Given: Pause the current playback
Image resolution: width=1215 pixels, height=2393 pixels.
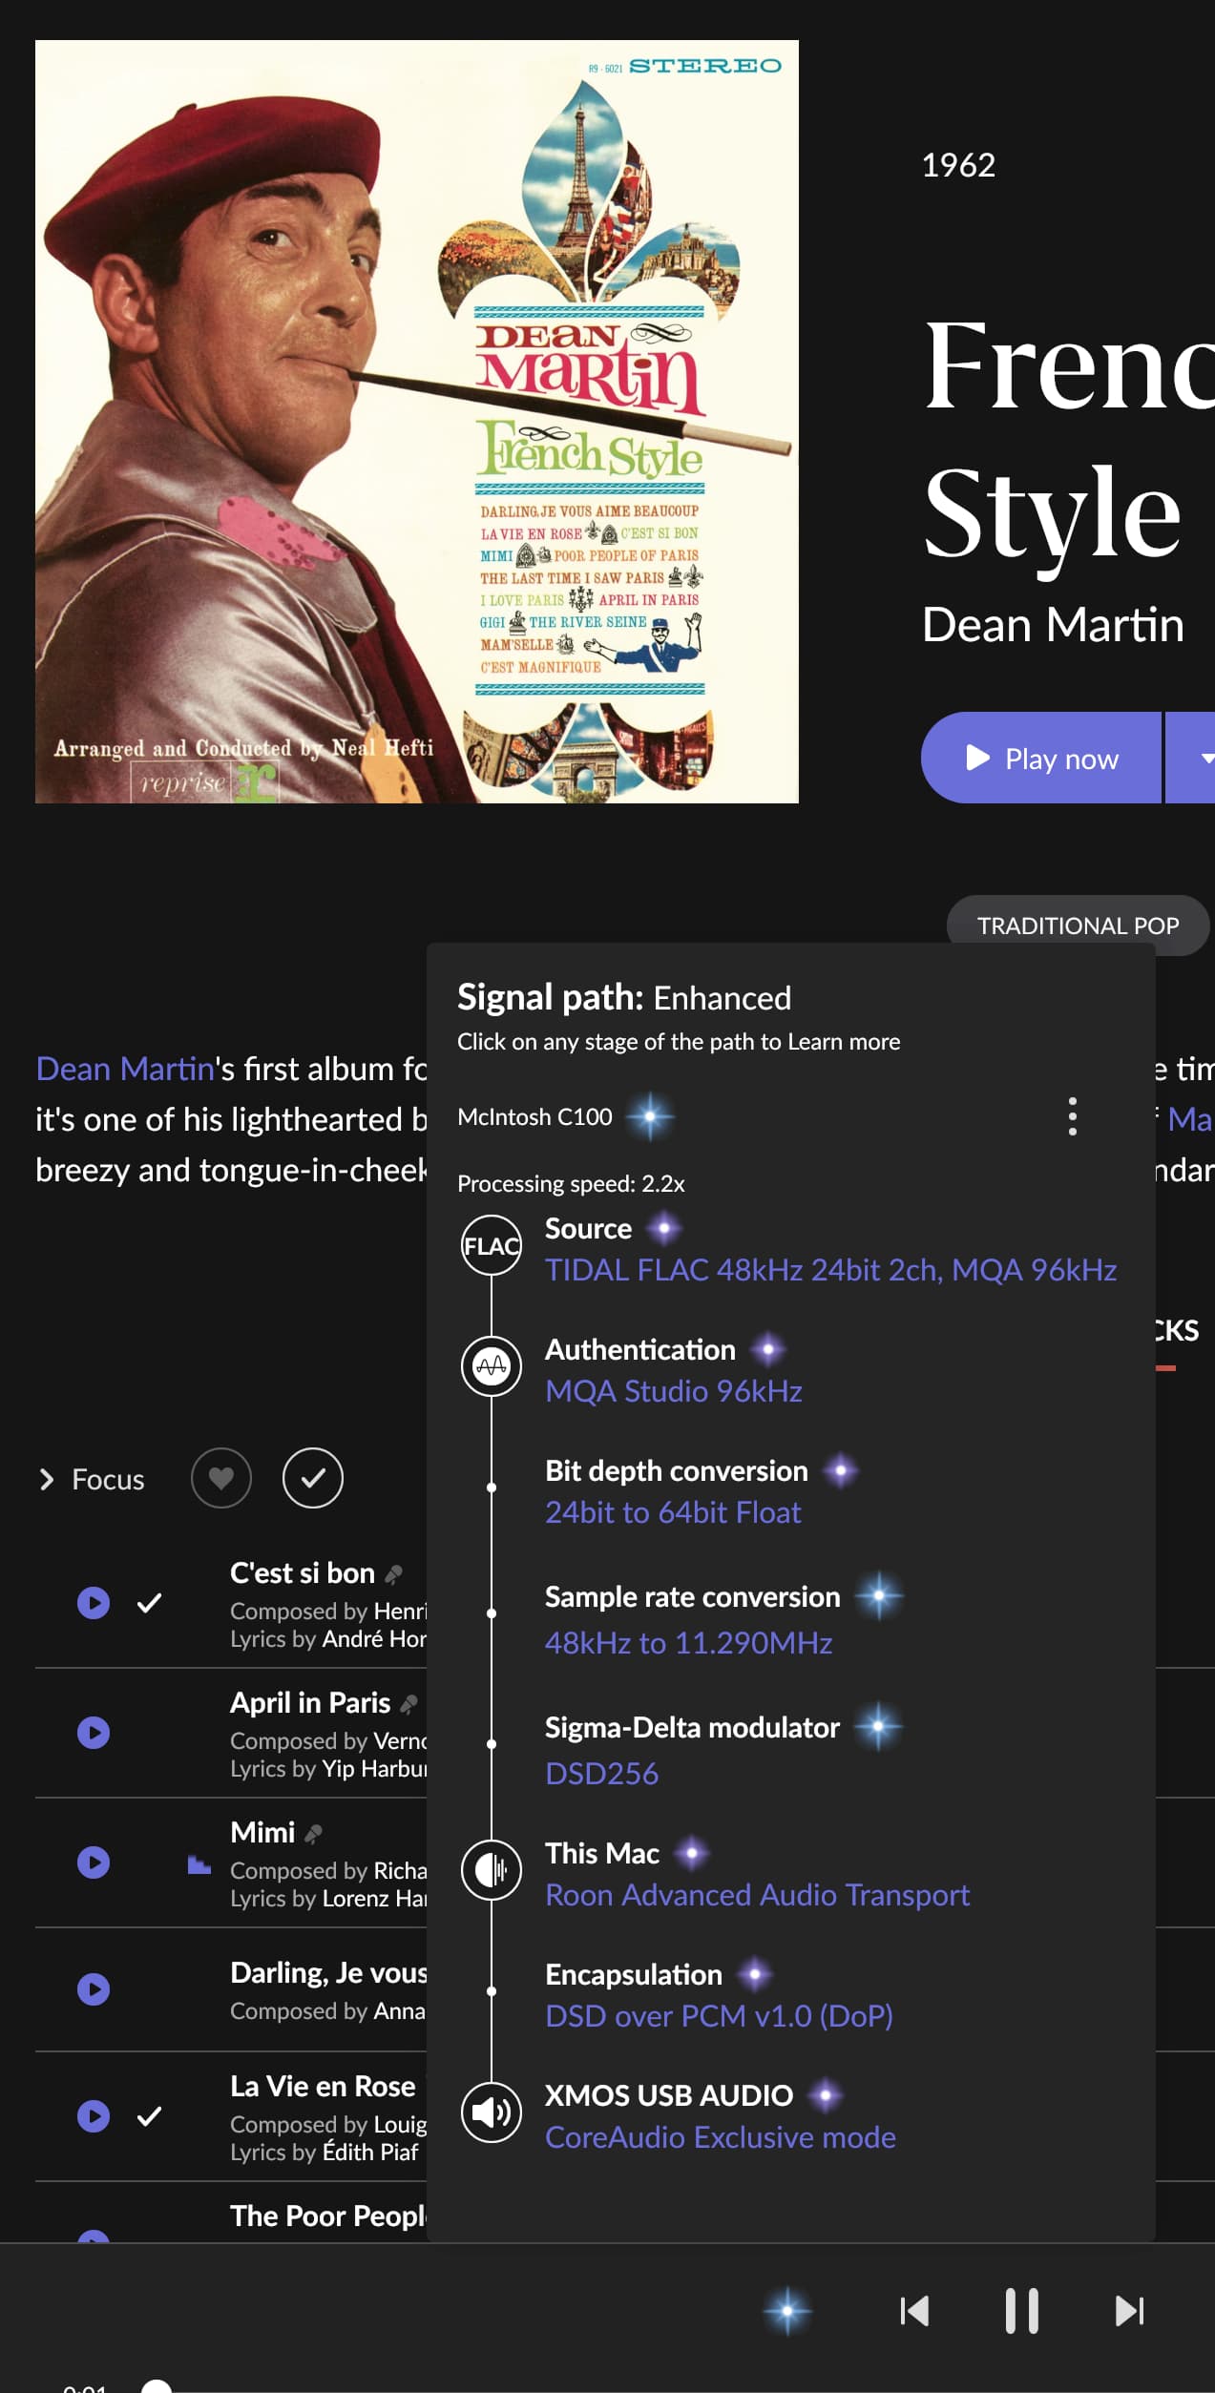Looking at the screenshot, I should click(1021, 2311).
